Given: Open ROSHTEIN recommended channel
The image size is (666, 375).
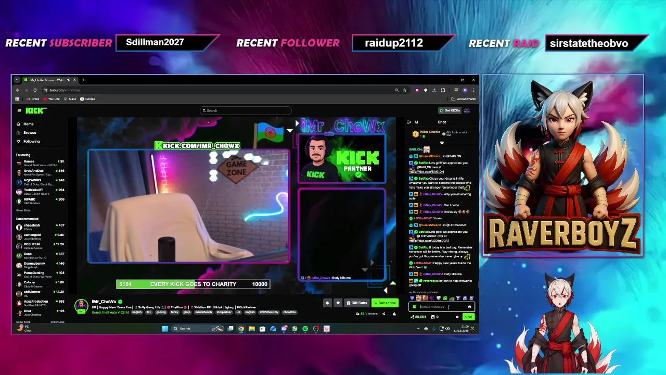Looking at the screenshot, I should (x=41, y=246).
